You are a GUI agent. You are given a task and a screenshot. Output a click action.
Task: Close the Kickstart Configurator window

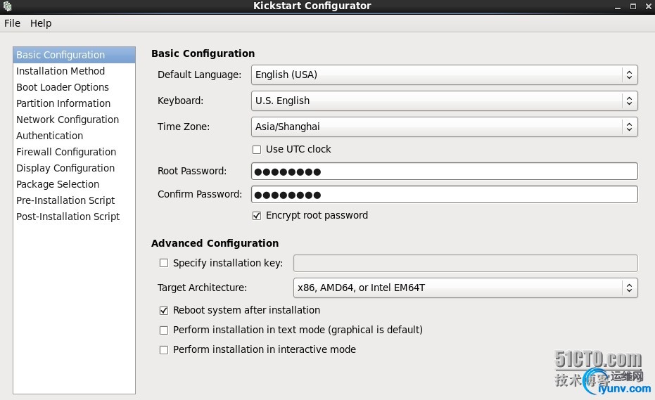(649, 7)
